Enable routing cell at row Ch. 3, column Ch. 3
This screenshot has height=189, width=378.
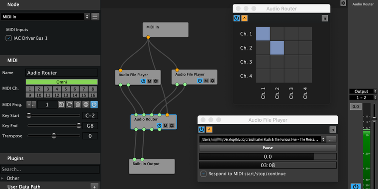(291, 62)
